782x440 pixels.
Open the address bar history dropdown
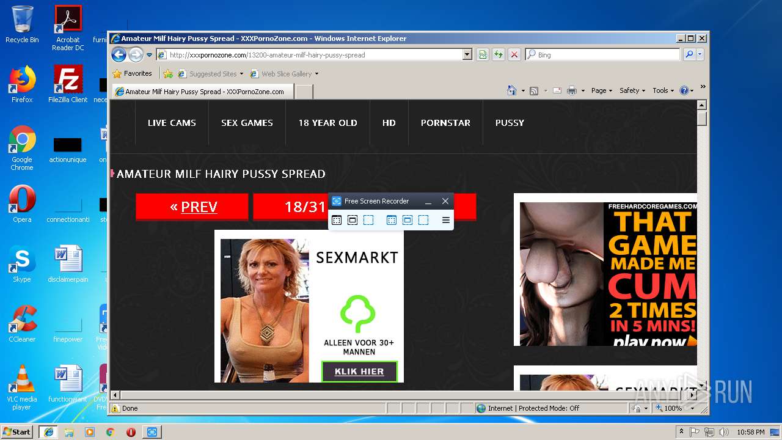pyautogui.click(x=467, y=54)
